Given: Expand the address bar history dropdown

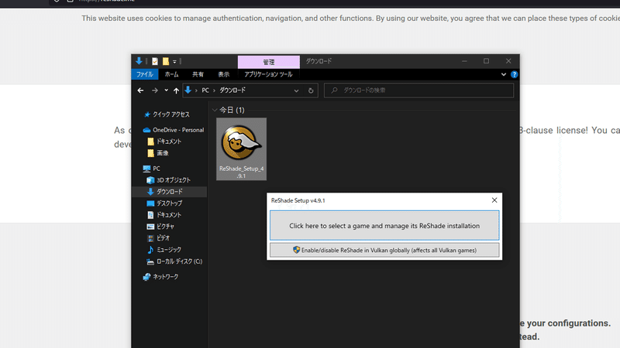Looking at the screenshot, I should (x=296, y=90).
